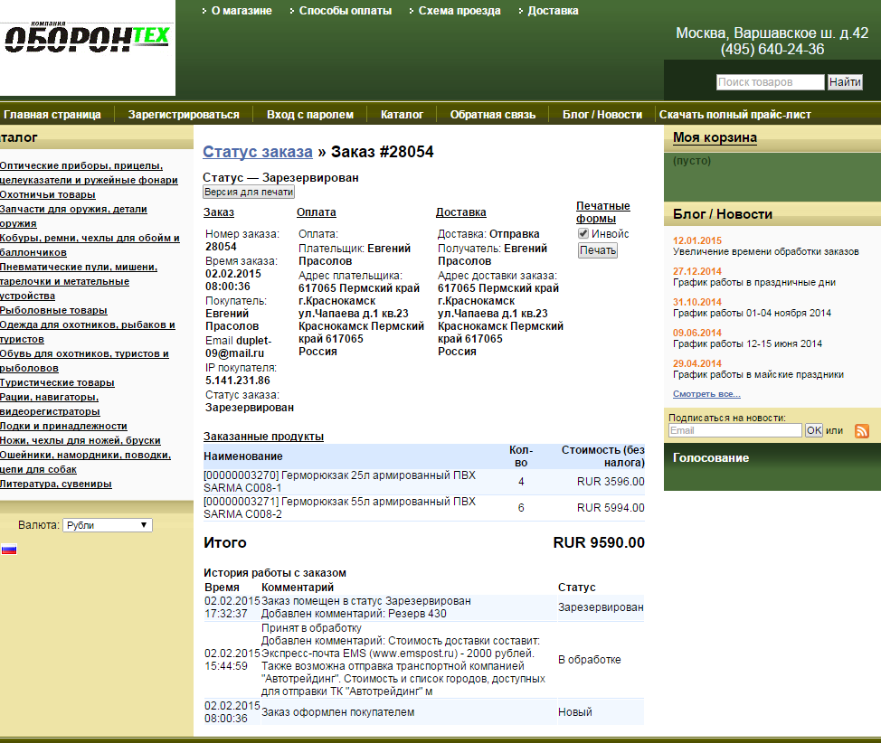Click the Russian flag icon

coord(9,550)
